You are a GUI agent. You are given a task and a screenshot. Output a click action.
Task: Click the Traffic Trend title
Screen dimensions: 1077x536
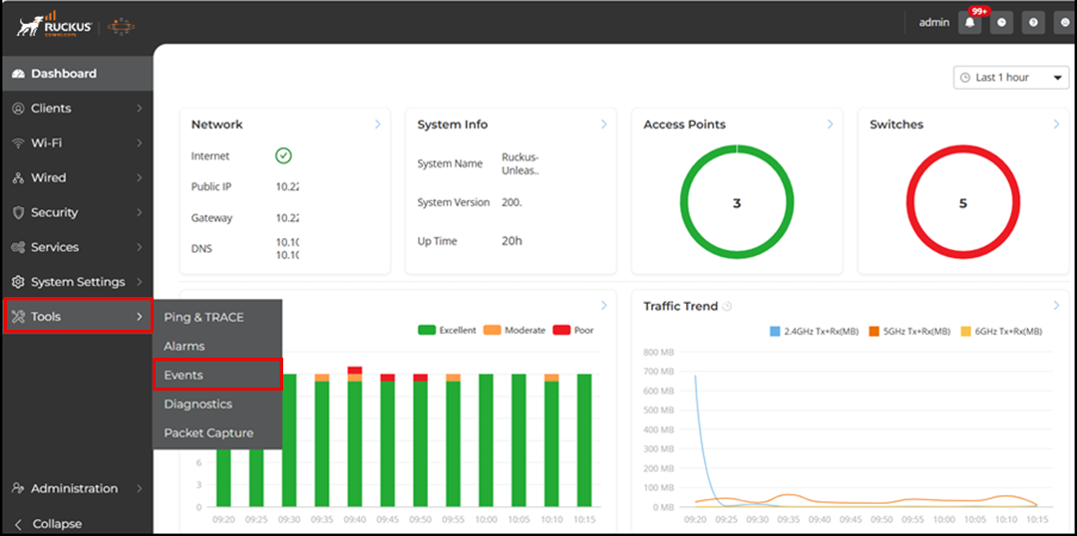pyautogui.click(x=681, y=306)
